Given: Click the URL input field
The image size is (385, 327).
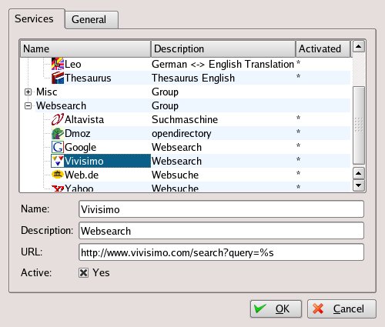Looking at the screenshot, I should point(221,252).
